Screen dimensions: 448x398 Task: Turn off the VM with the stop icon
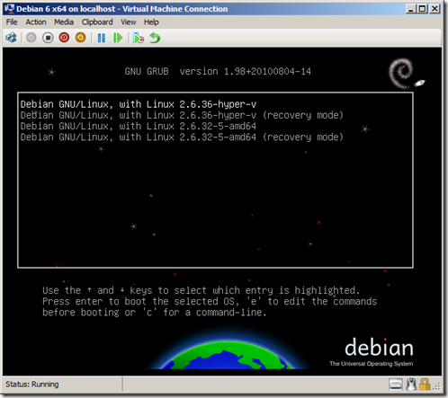48,38
